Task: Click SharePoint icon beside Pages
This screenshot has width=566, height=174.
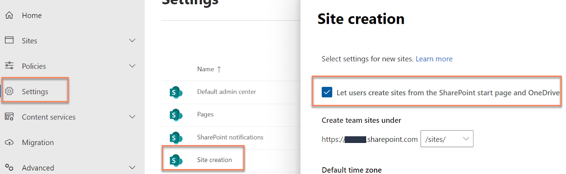Action: [176, 115]
